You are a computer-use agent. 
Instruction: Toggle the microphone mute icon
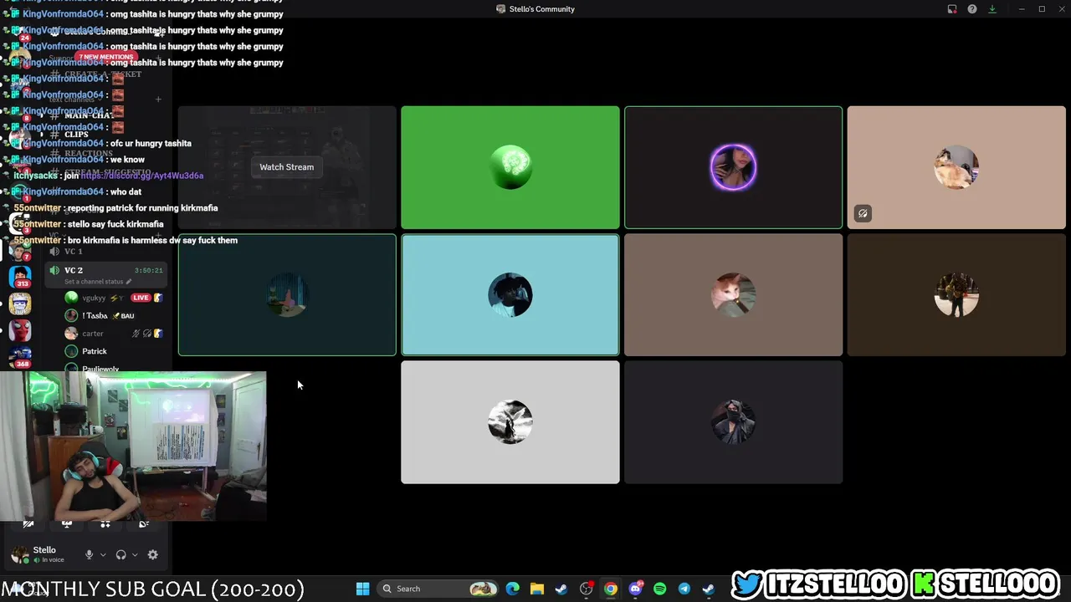pyautogui.click(x=89, y=555)
